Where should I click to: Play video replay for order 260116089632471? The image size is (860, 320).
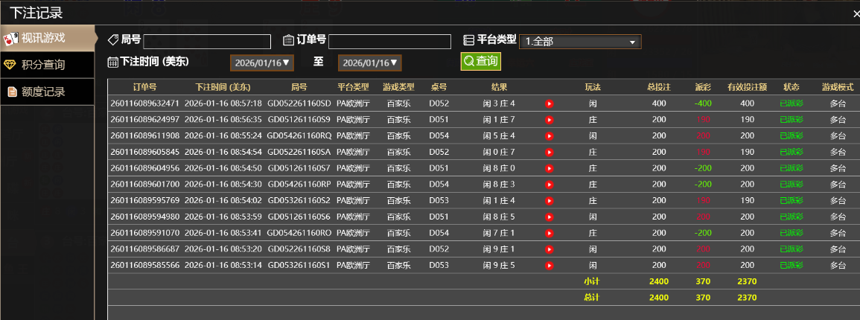[x=549, y=103]
